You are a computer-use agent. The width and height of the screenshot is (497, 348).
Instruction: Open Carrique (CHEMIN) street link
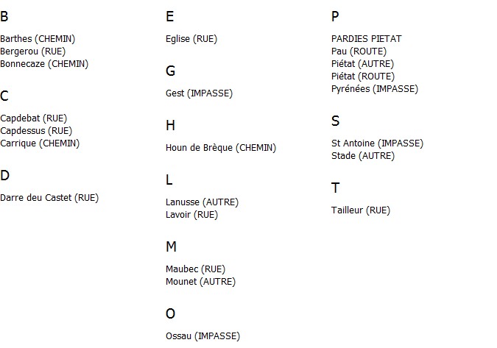[x=40, y=143]
